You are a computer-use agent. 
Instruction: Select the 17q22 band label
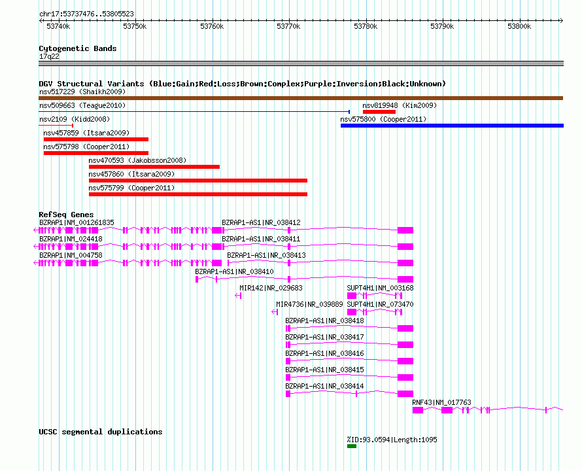(49, 56)
